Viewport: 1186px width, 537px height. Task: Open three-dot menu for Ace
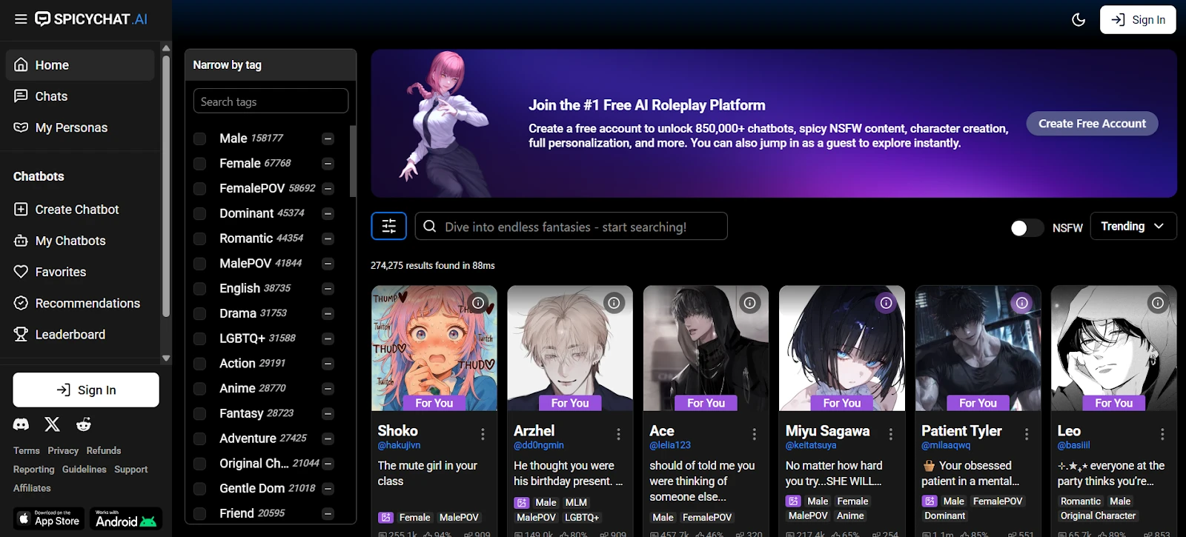[x=755, y=434]
